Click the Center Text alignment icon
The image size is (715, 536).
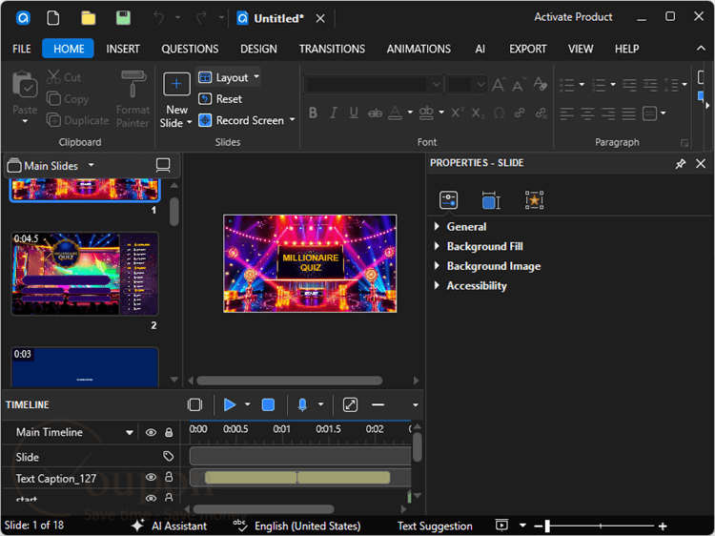[x=587, y=113]
